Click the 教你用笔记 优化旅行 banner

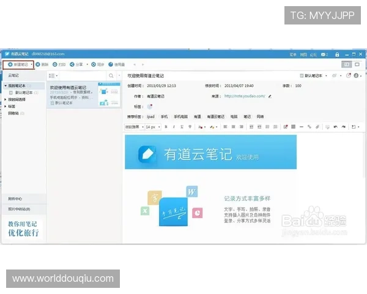click(23, 228)
